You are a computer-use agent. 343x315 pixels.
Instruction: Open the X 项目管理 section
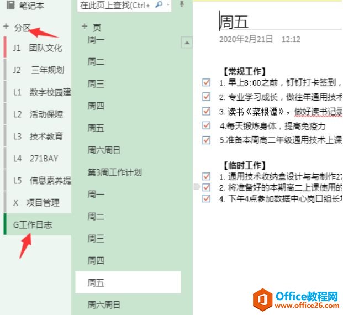point(38,203)
